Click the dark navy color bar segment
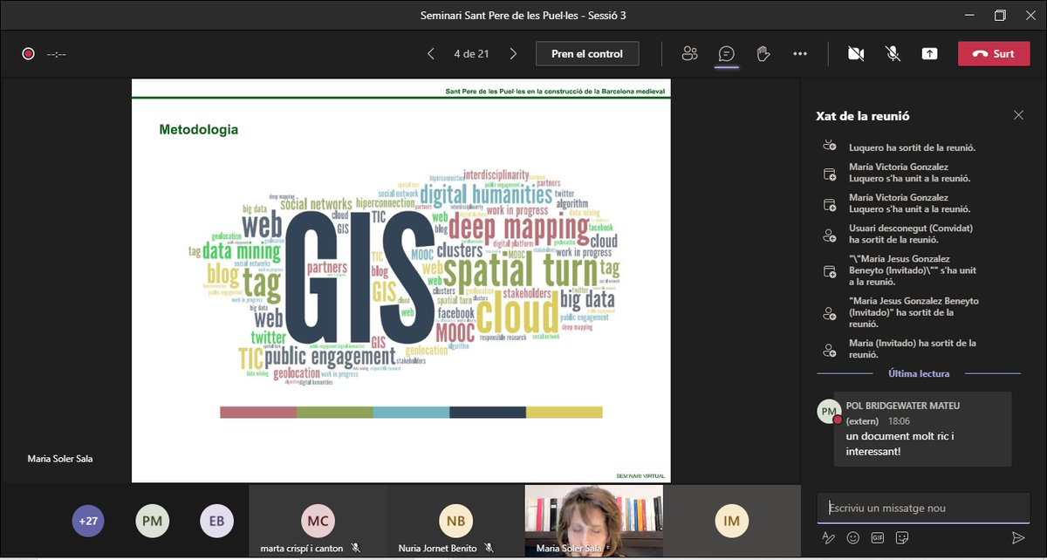Screen dimensions: 1047x560 tap(488, 412)
